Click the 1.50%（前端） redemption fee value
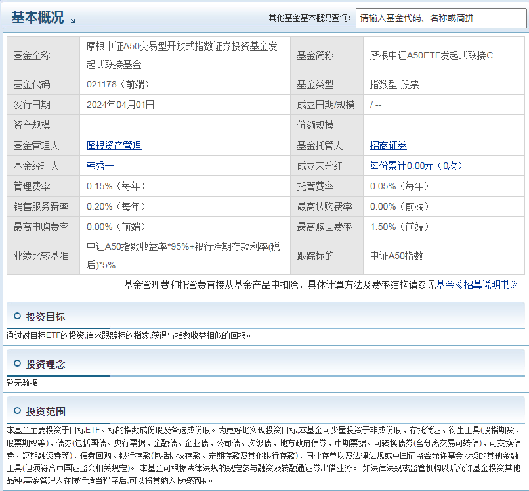The image size is (529, 491). click(x=400, y=227)
